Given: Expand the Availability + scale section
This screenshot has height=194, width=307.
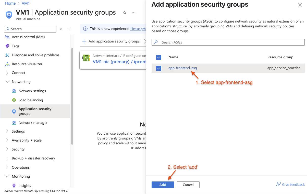Looking at the screenshot, I should point(7,140).
